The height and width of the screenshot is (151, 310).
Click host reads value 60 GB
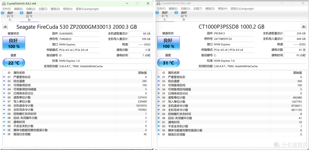tap(140, 34)
